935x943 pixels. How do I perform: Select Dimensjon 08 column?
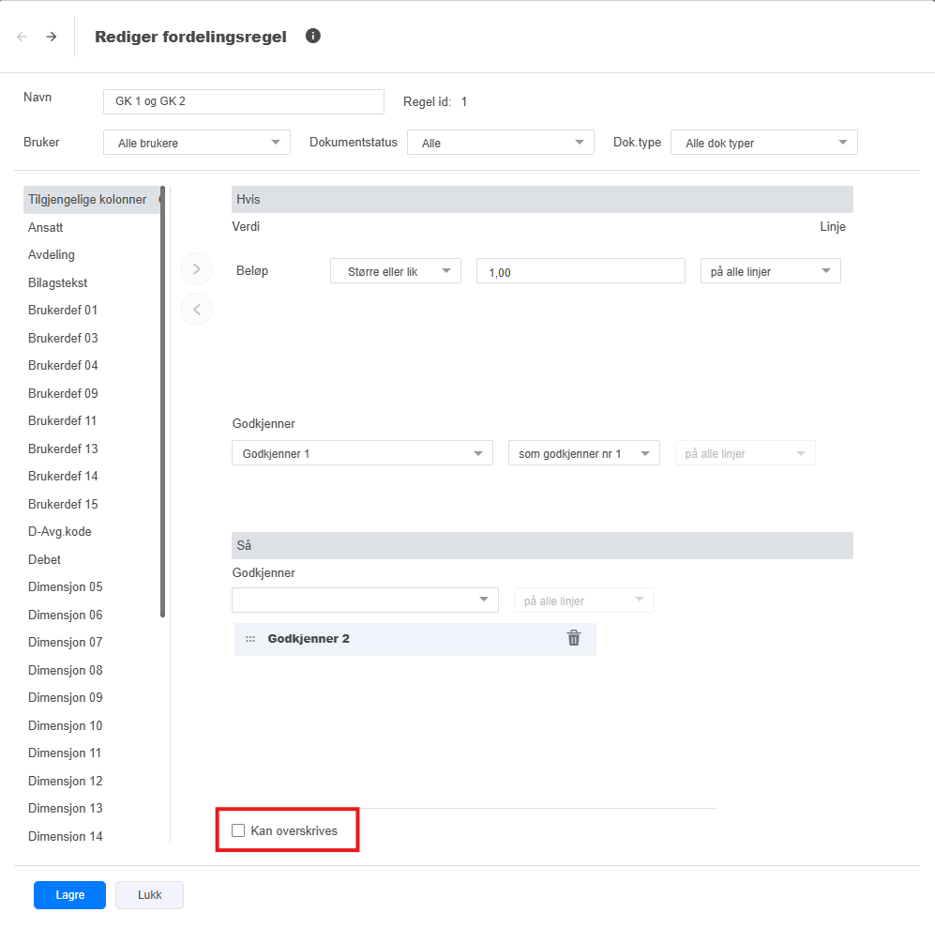coord(65,670)
